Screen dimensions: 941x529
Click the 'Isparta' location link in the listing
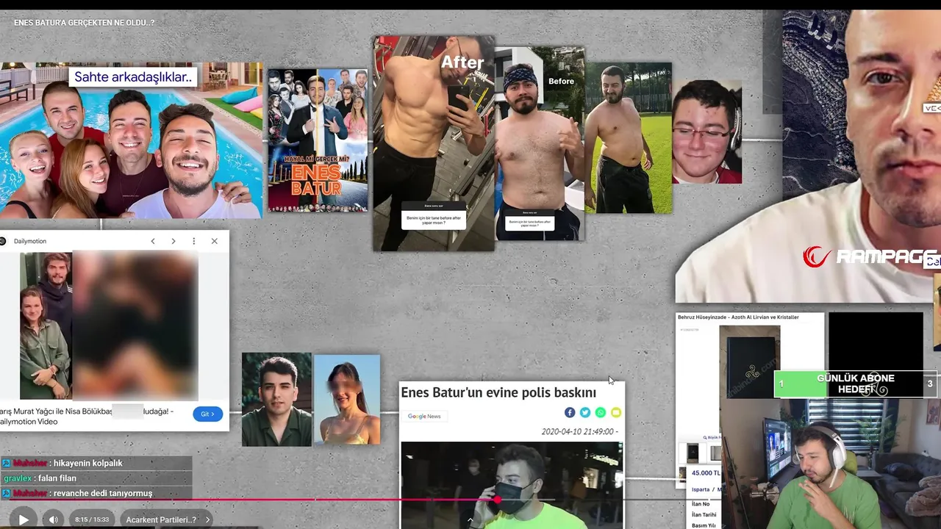point(701,489)
